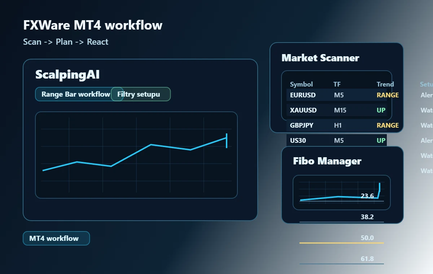433x274 pixels.
Task: Click the H1 timeframe in the GBPJPY row
Action: [x=338, y=125]
